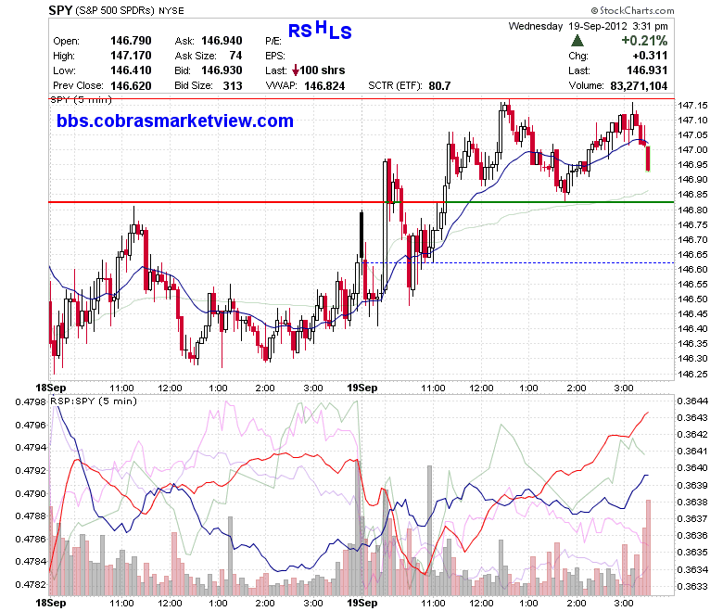Click the 18Sep label on lower time axis
Viewport: 723px width, 611px height.
(51, 603)
